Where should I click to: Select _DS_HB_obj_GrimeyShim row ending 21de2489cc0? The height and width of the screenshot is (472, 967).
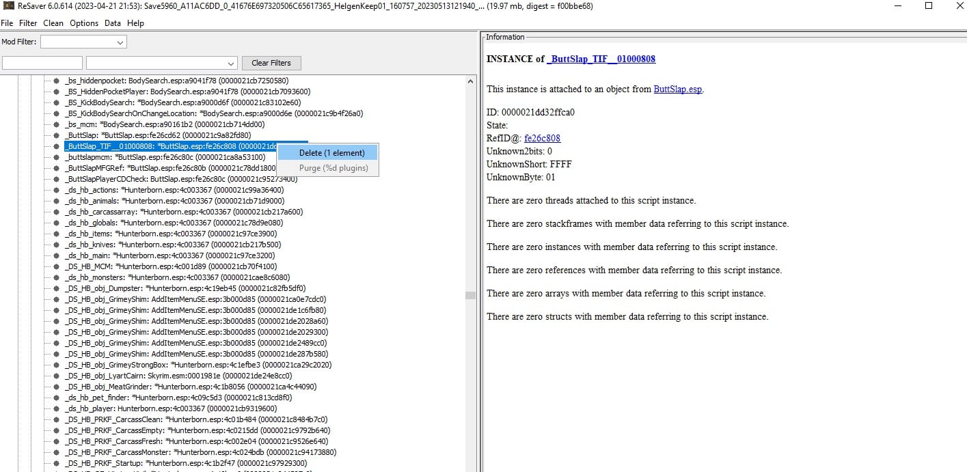(x=196, y=343)
